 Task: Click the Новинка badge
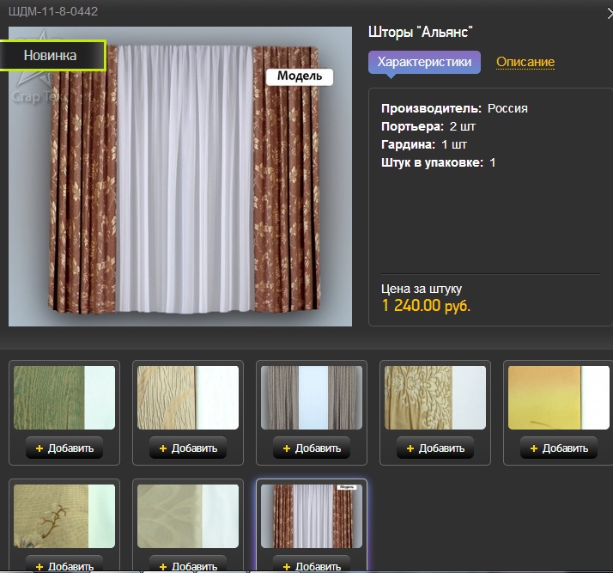coord(53,56)
